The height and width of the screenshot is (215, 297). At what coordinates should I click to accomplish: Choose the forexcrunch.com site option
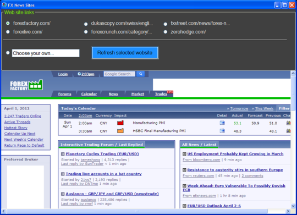[86, 32]
